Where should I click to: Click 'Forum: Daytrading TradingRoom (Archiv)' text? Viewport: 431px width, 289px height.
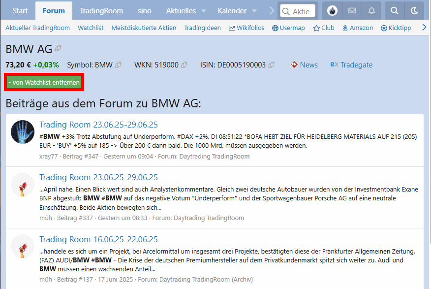click(195, 280)
